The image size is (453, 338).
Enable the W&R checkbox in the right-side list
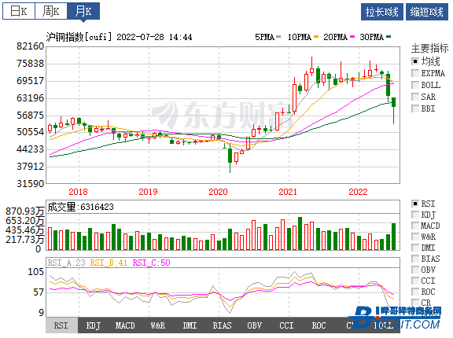coord(415,237)
